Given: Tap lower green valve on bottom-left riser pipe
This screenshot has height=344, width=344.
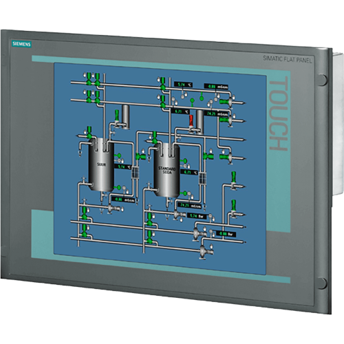Looking at the screenshot, I should tap(85, 230).
